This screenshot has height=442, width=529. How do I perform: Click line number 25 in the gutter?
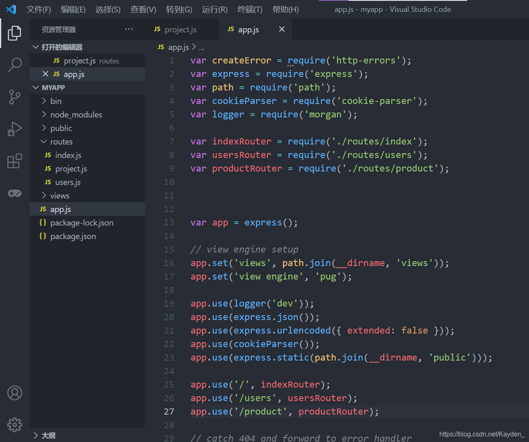(169, 385)
